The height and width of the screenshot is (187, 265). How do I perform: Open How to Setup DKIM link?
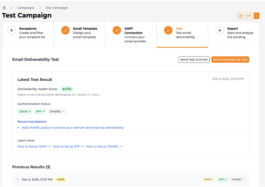point(34,147)
